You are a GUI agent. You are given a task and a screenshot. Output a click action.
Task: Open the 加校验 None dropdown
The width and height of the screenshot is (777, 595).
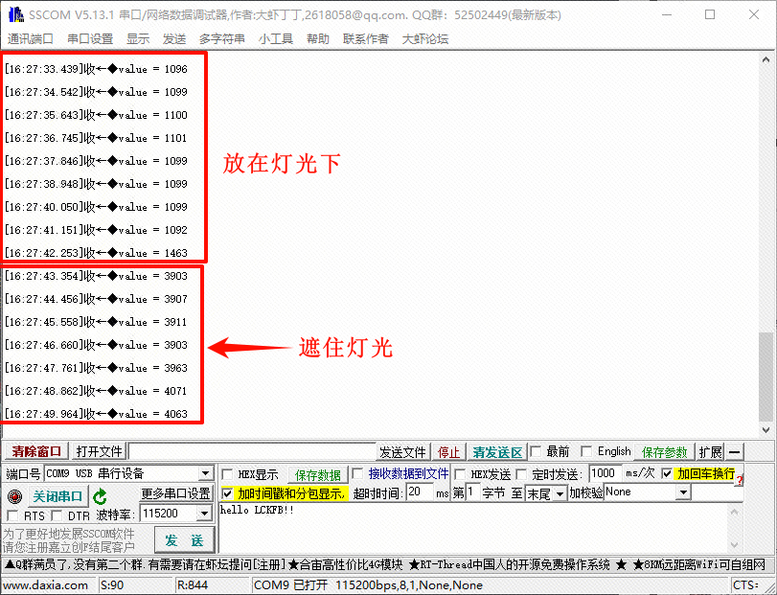[x=683, y=492]
